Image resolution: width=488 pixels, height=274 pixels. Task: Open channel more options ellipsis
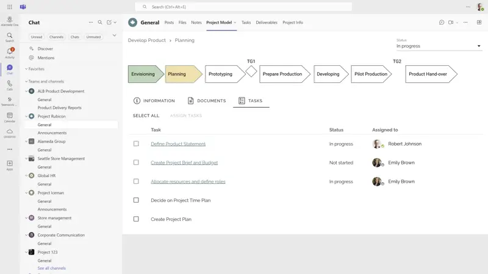click(x=465, y=23)
